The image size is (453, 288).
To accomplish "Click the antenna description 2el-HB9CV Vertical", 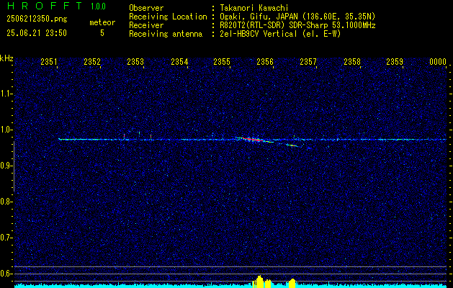I will [x=258, y=34].
